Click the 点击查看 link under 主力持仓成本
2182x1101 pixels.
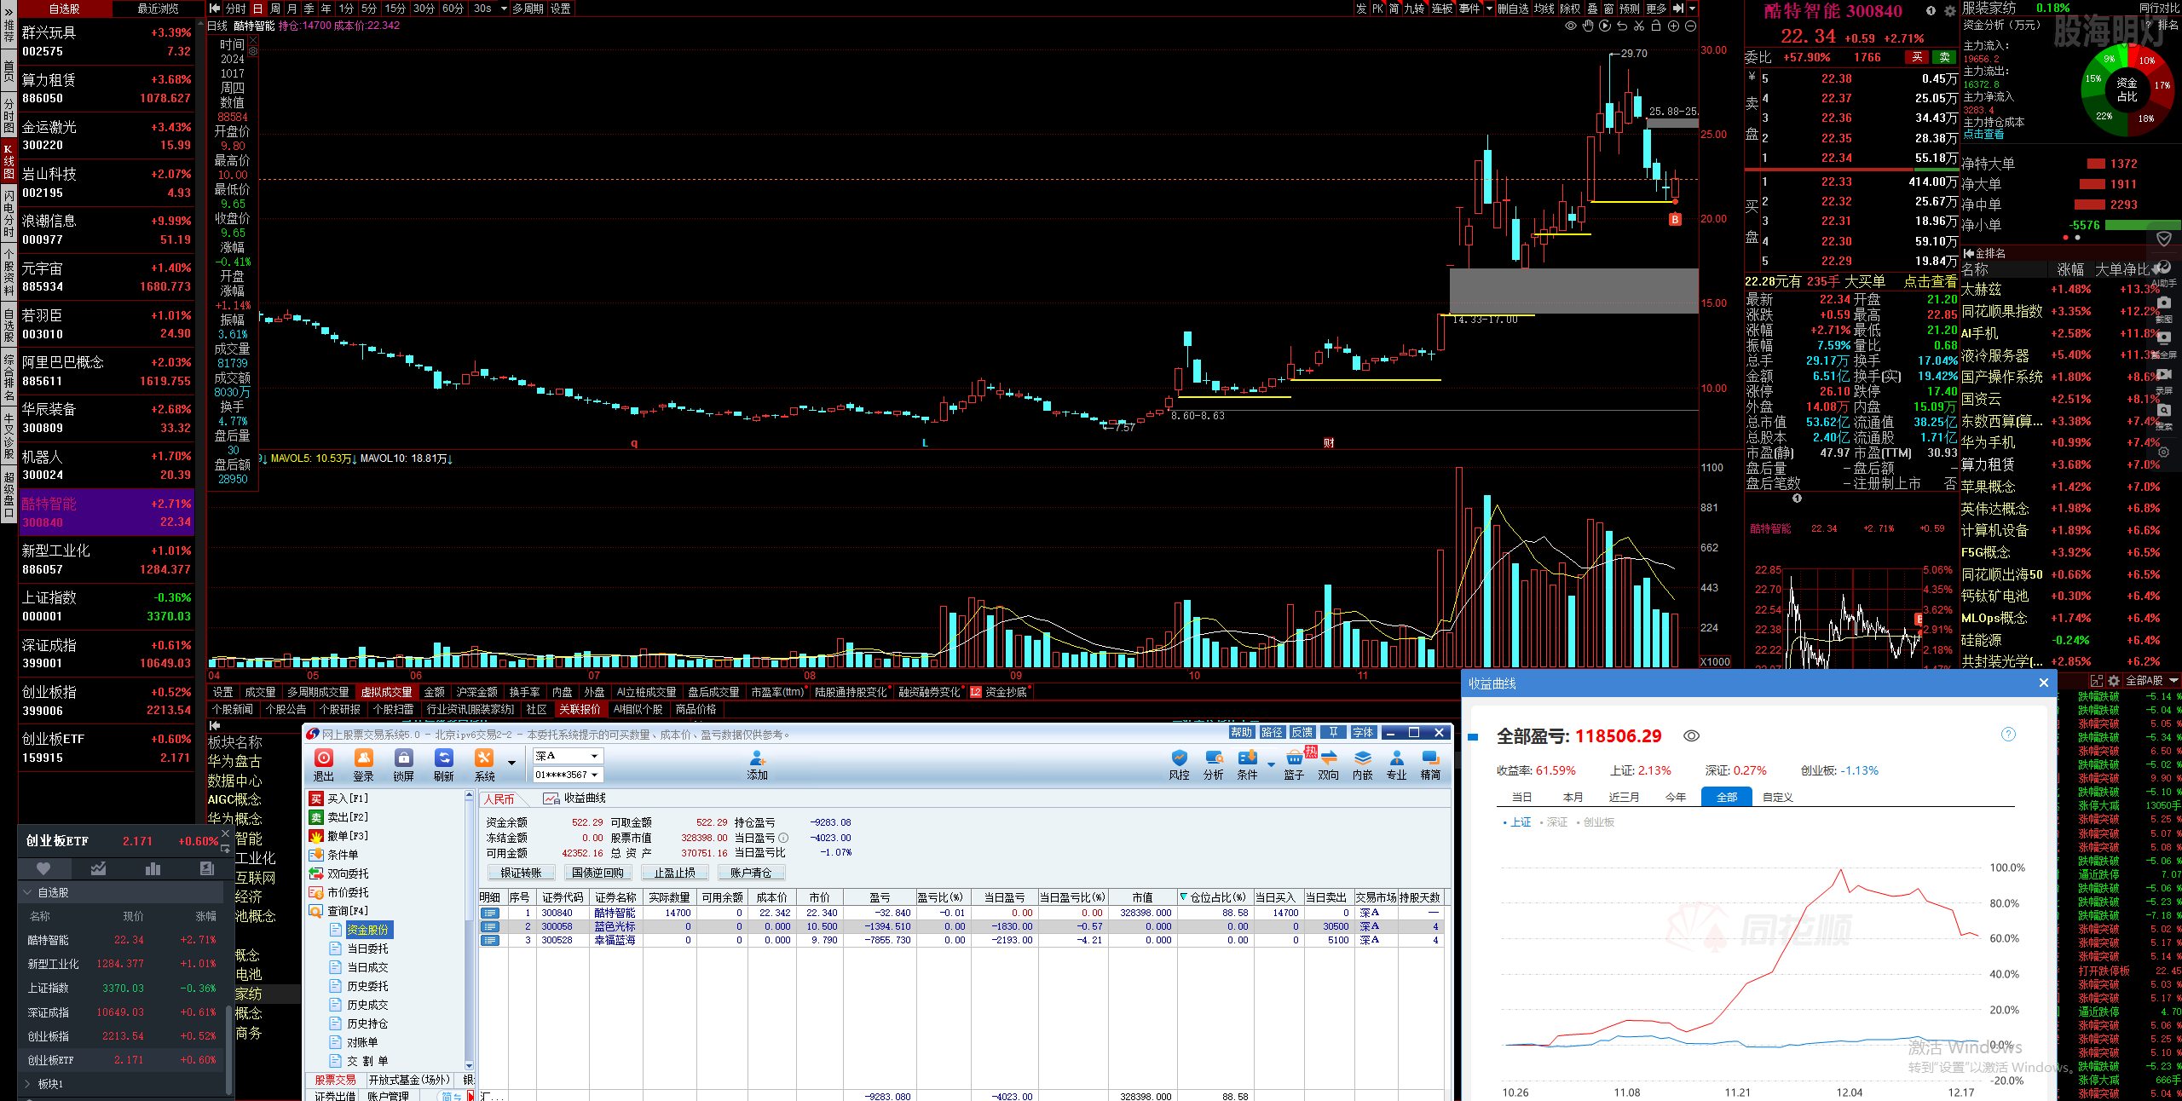1983,135
